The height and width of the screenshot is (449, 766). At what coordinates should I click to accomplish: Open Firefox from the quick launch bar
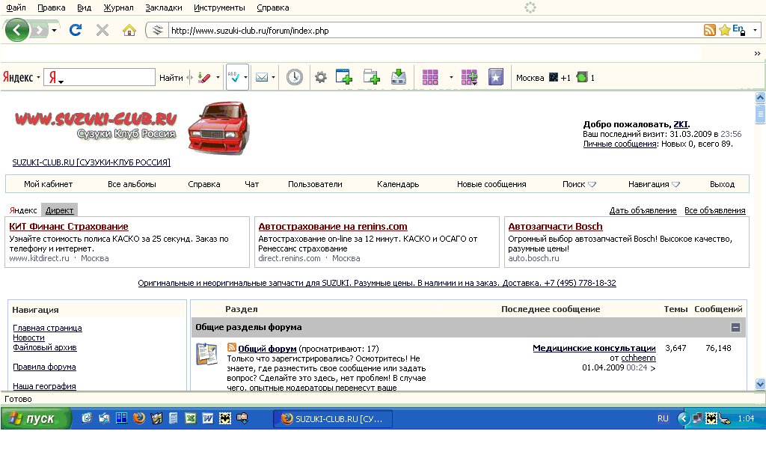(x=138, y=418)
